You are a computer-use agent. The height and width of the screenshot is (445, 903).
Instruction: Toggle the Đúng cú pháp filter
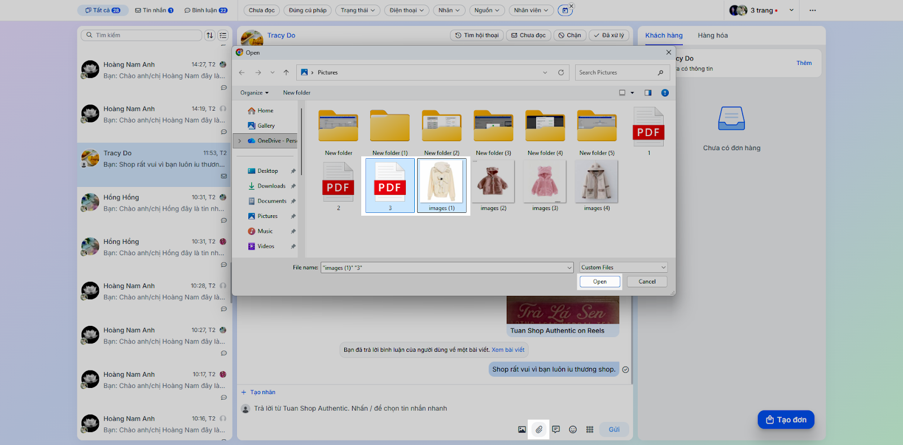[x=308, y=10]
